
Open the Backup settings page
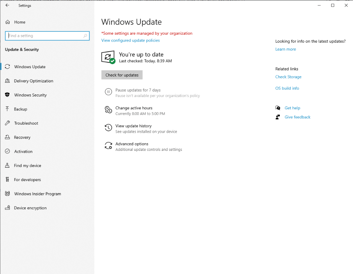click(x=20, y=109)
